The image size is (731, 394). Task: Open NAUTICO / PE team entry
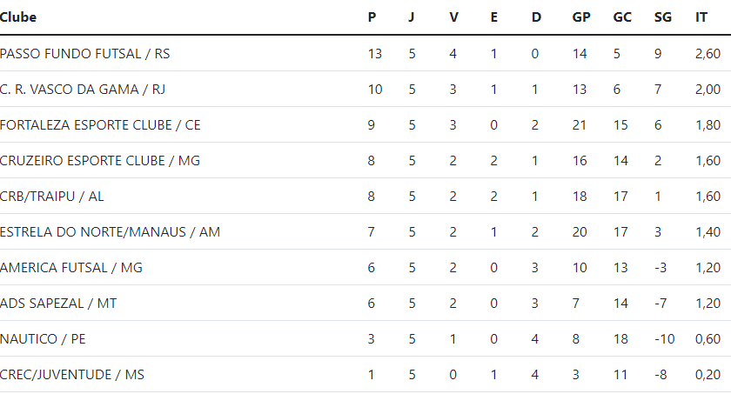coord(43,339)
